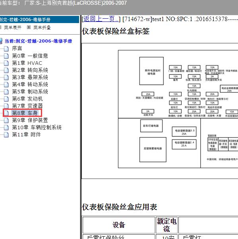Click the page icon beside 第9章
This screenshot has width=238, height=239.
pos(6,120)
